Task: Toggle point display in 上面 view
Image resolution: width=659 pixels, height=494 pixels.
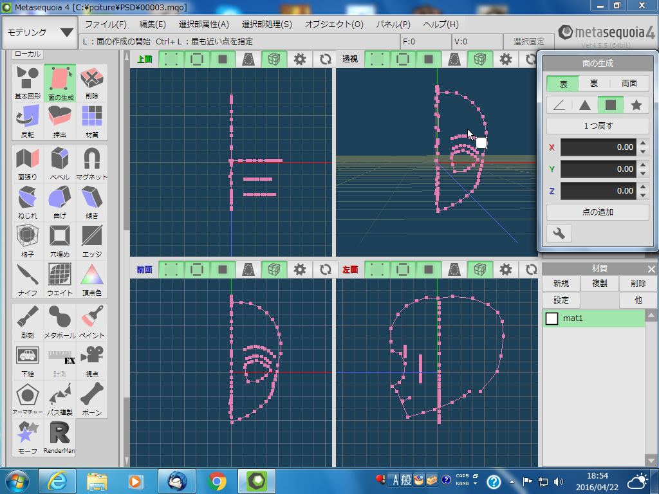Action: (x=171, y=59)
